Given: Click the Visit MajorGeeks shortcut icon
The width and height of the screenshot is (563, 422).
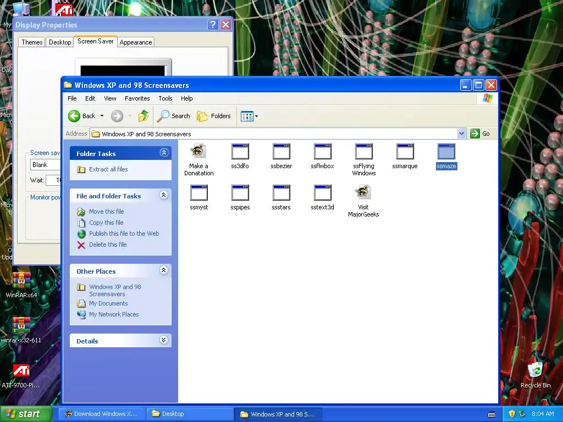Looking at the screenshot, I should pyautogui.click(x=363, y=192).
